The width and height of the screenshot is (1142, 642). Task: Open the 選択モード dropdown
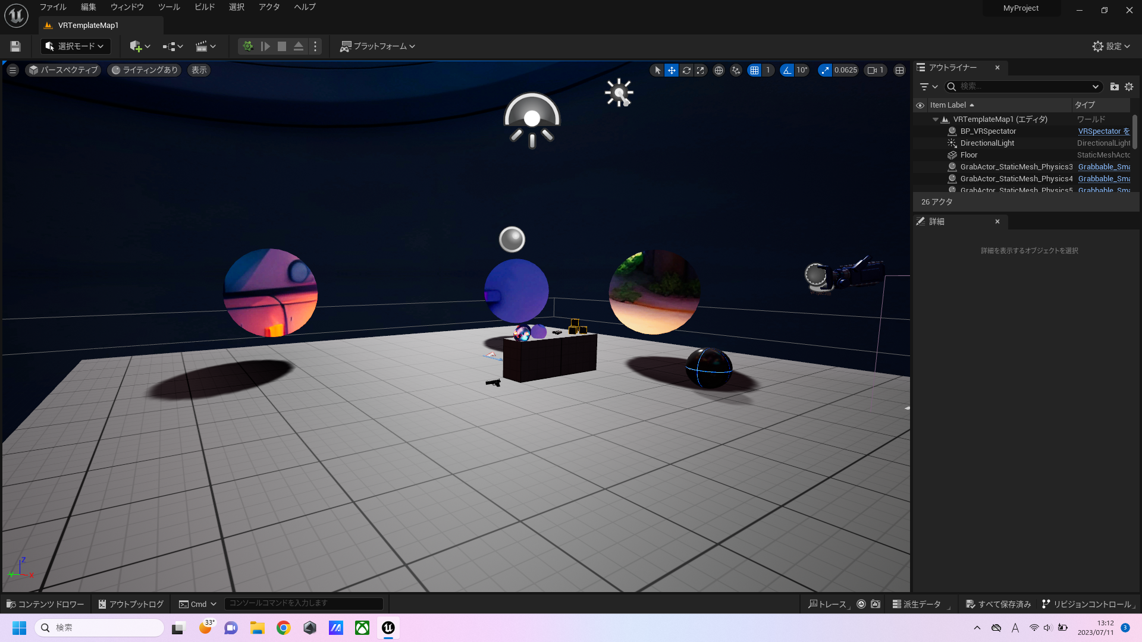click(75, 46)
